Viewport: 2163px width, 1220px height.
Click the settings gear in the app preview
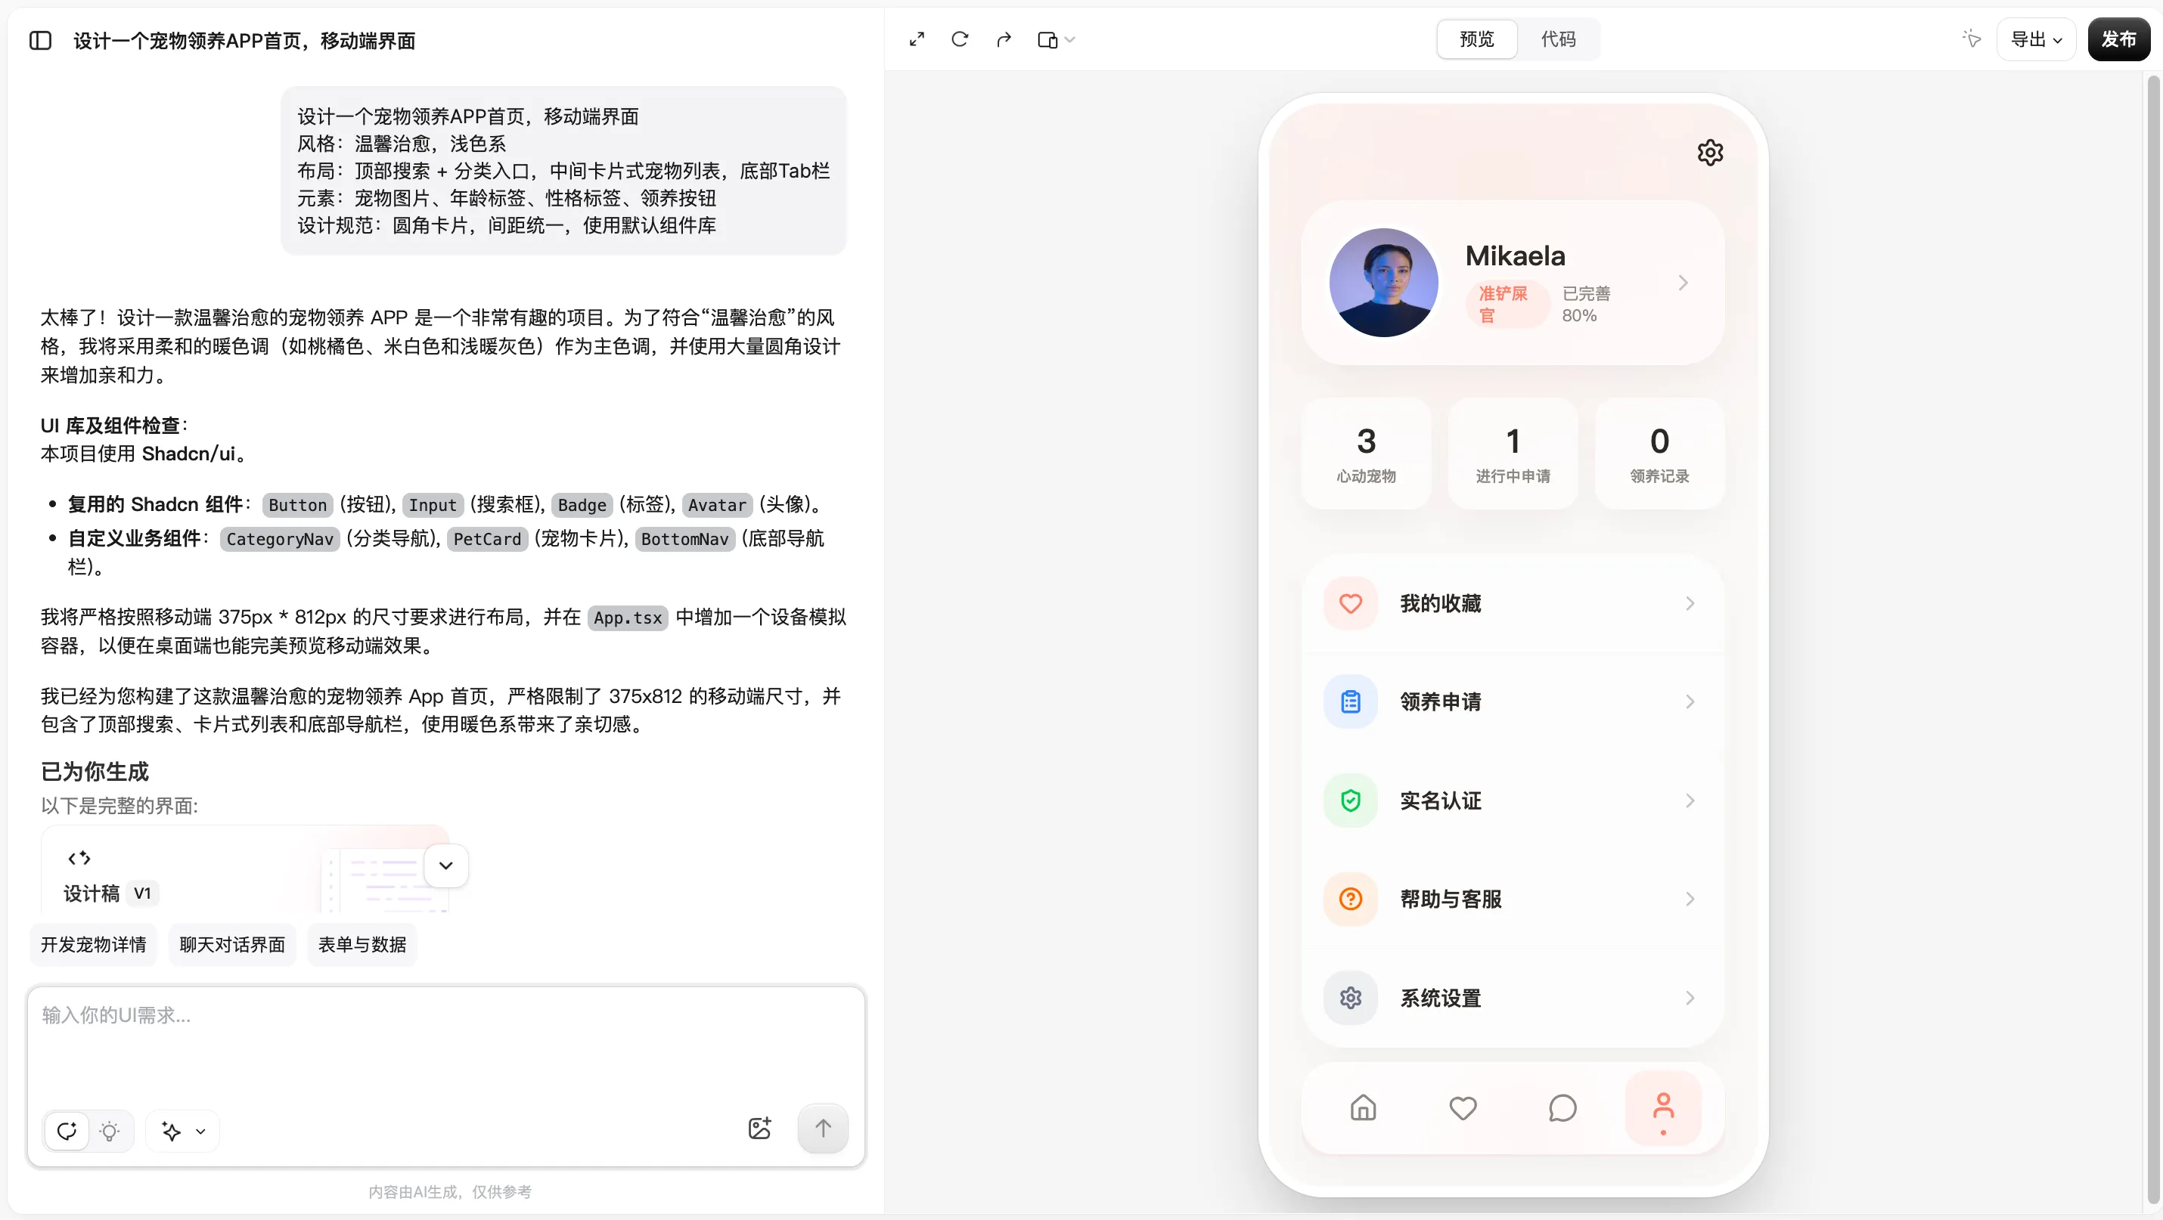pyautogui.click(x=1711, y=152)
